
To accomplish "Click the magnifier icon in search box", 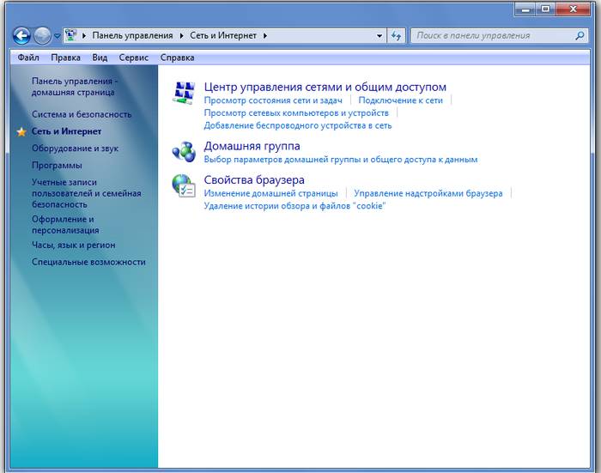I will [x=580, y=36].
